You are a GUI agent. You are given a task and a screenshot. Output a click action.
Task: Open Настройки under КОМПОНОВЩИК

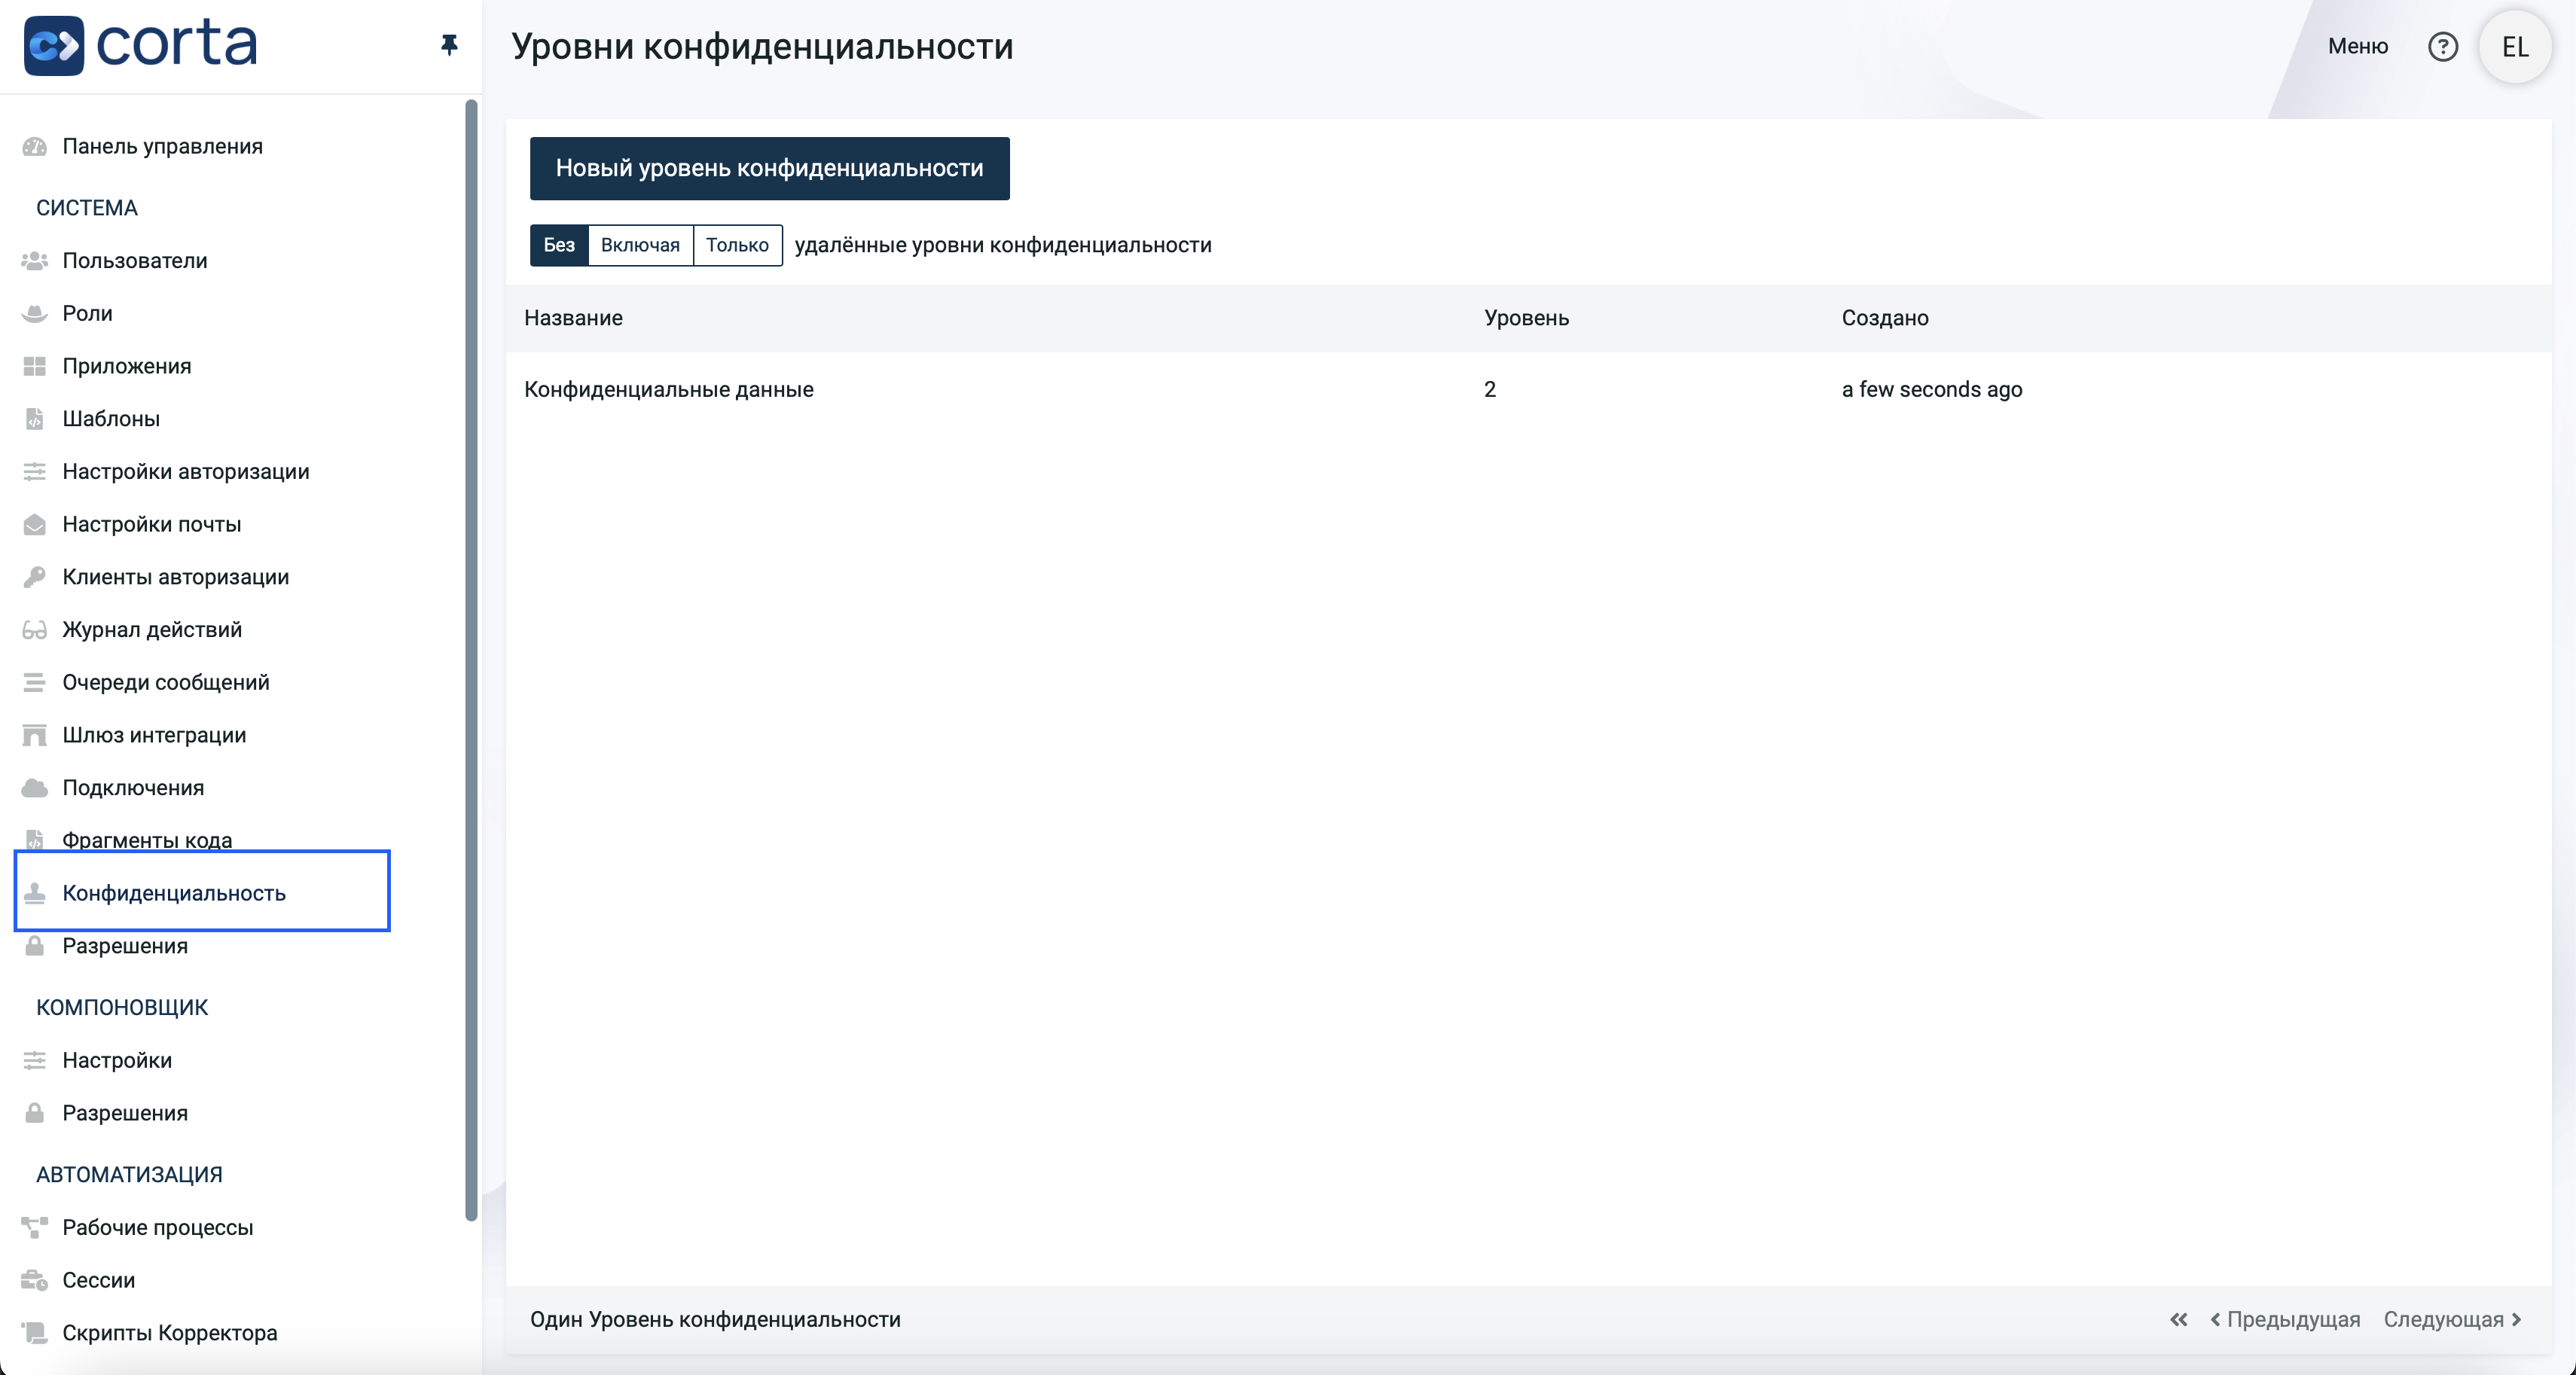tap(117, 1060)
